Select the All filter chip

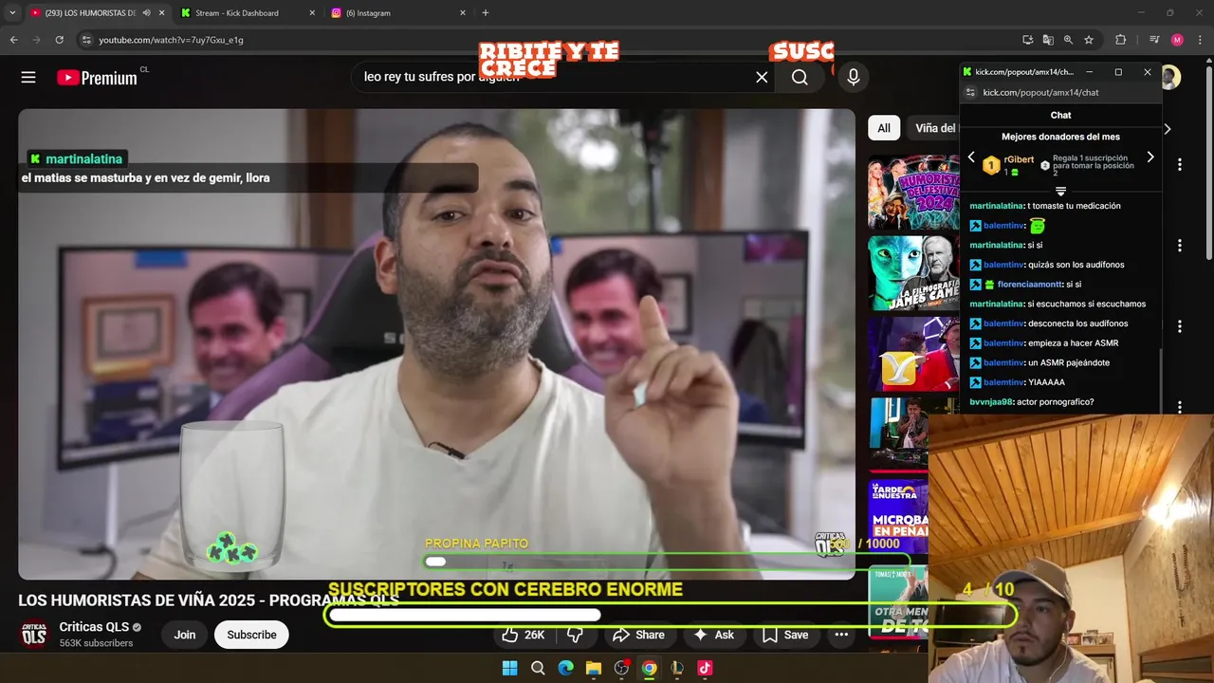click(x=884, y=128)
